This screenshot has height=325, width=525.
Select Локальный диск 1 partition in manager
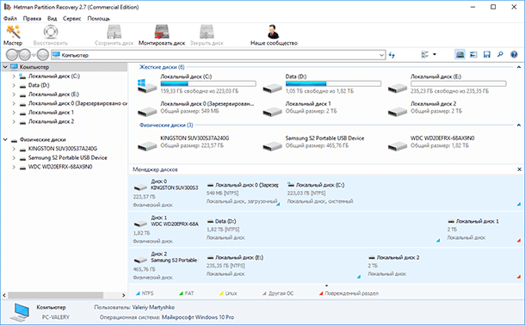(484, 230)
